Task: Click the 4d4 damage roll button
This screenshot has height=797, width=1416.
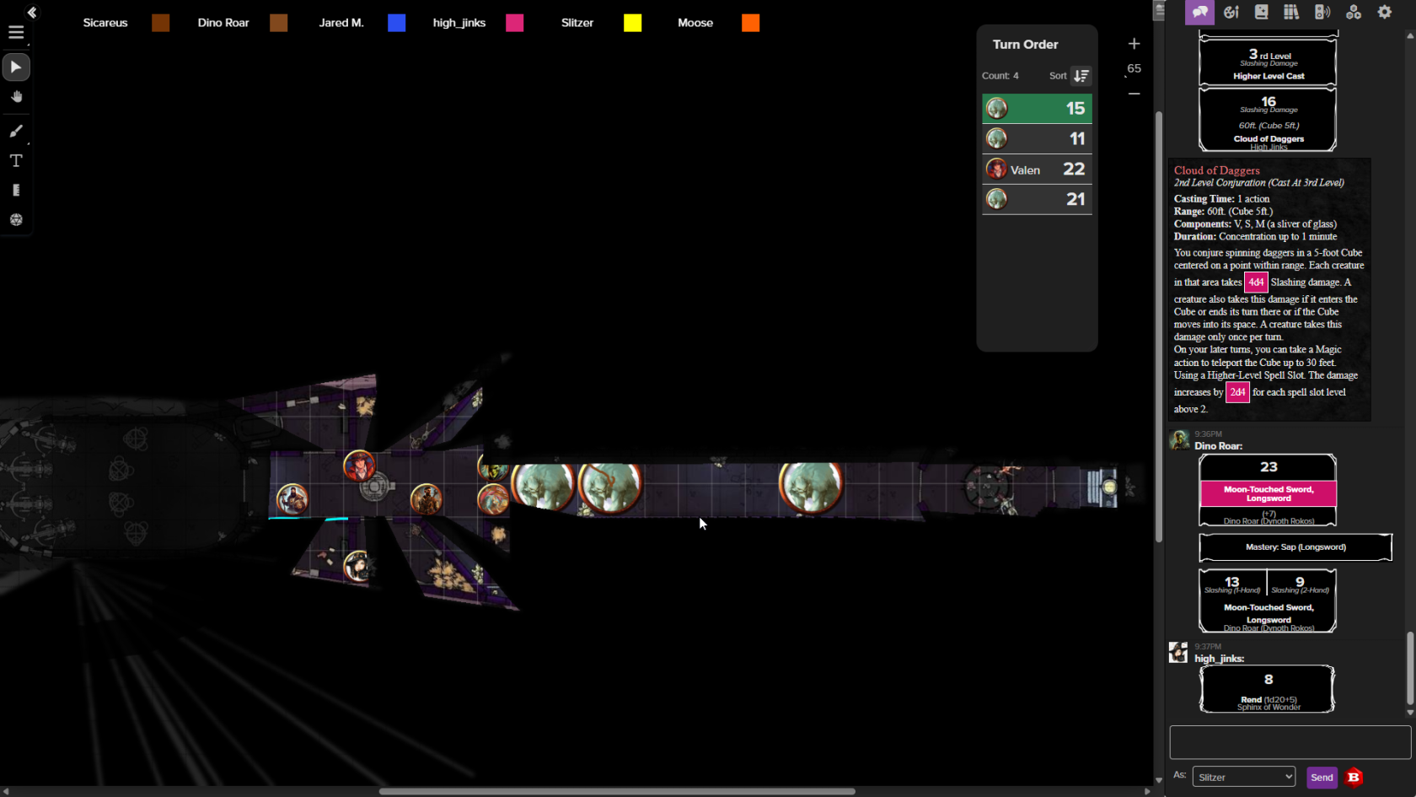Action: click(x=1255, y=283)
